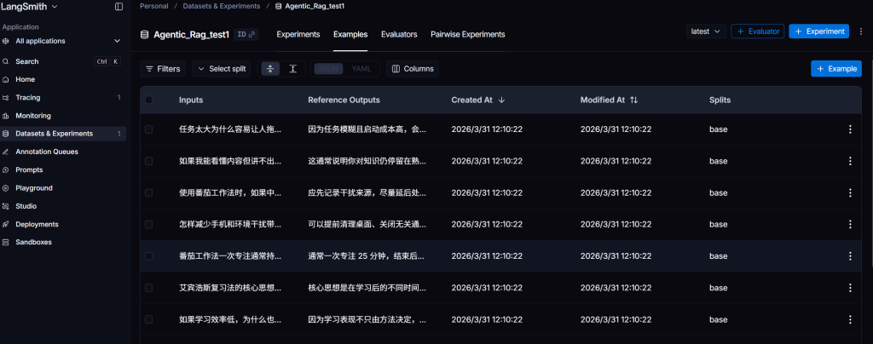The width and height of the screenshot is (873, 344).
Task: Open the latest version dropdown
Action: coord(706,32)
